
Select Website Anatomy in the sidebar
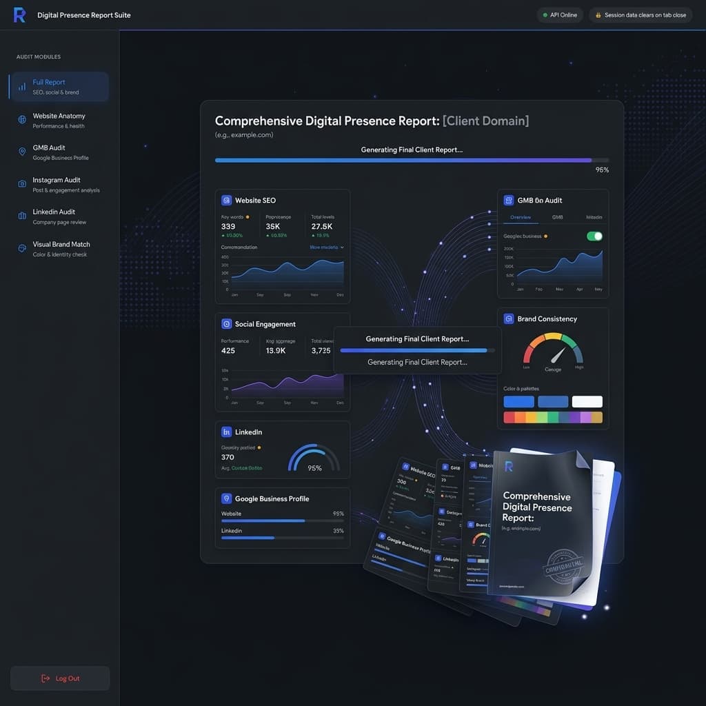pyautogui.click(x=59, y=121)
